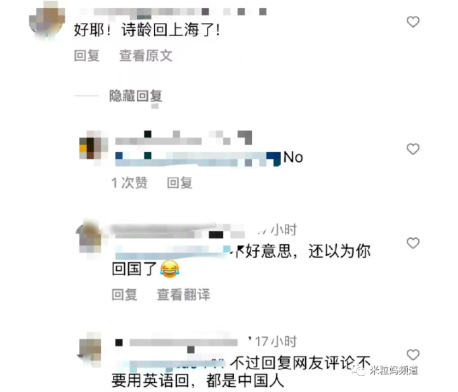
Task: Click blurred username beside 17小时
Action: [178, 343]
